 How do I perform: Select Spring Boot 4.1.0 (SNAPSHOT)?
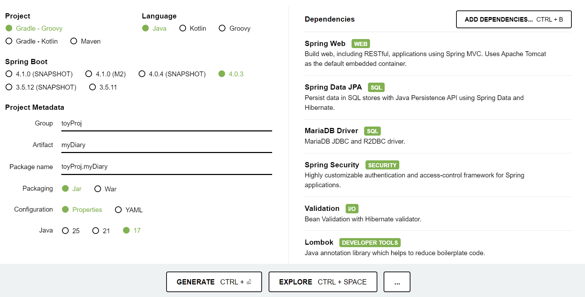tap(39, 74)
